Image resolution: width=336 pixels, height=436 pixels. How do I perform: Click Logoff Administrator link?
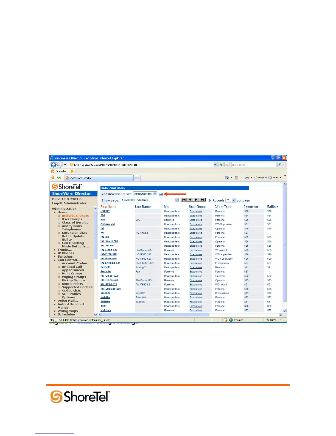[x=69, y=203]
